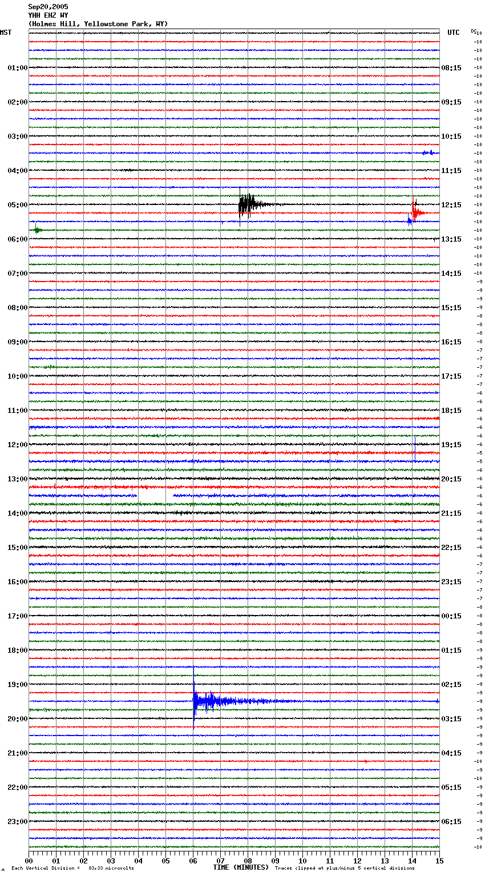Select the MST label "22:00"

[x=18, y=787]
